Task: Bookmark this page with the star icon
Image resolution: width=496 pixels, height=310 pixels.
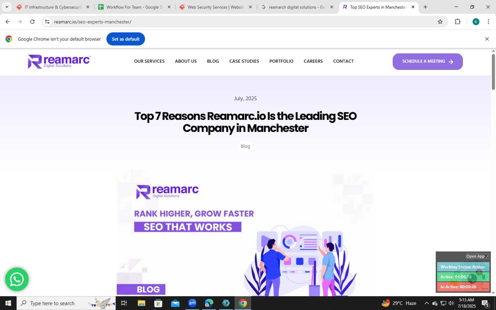Action: click(440, 22)
